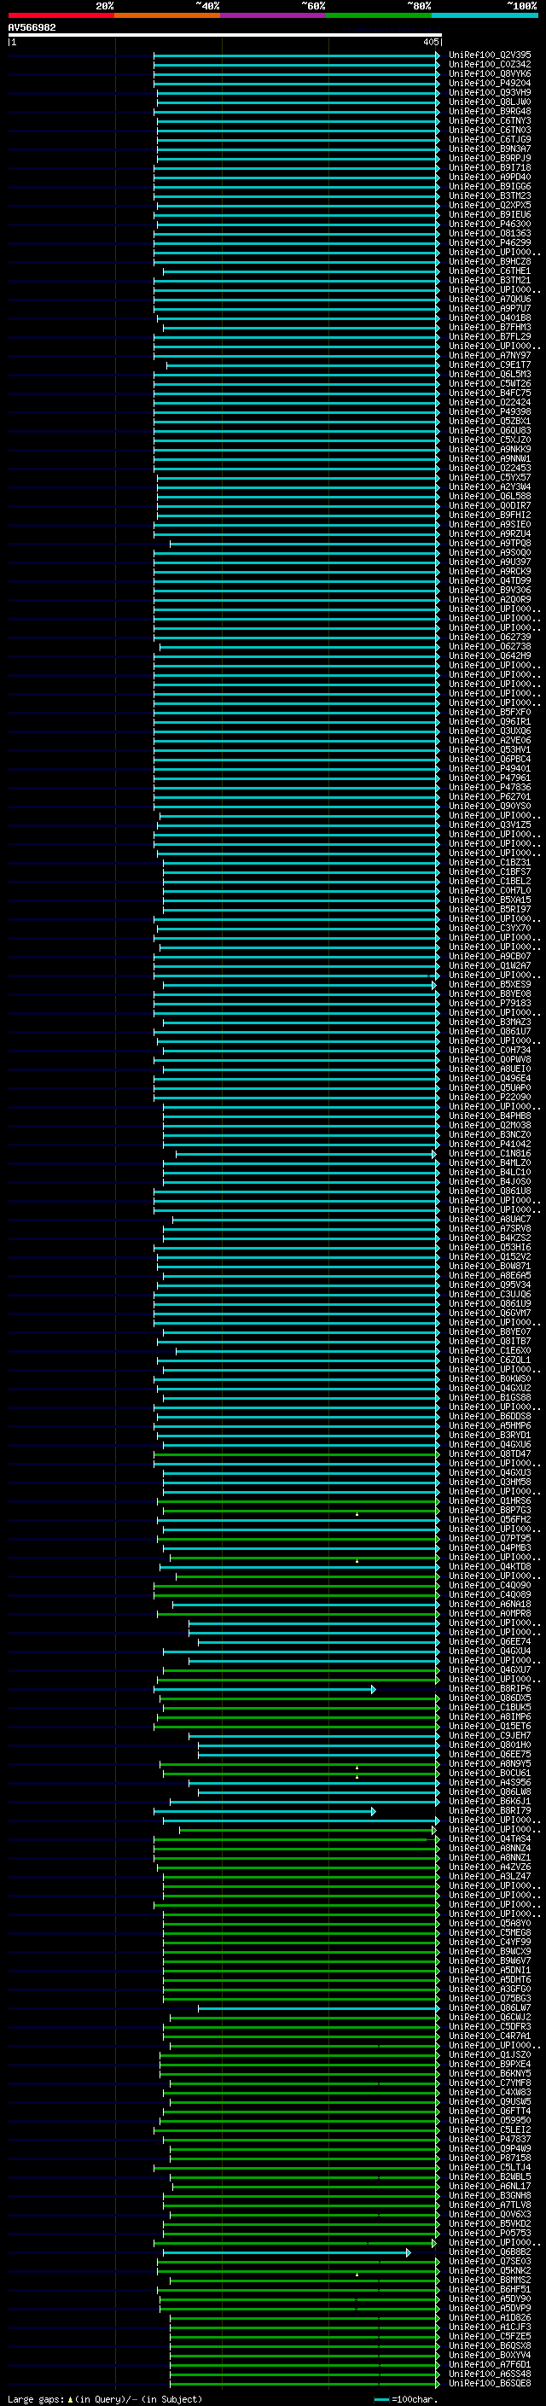Screen dimensions: 546x2406
Task: Select the UniRef100_Q7PT95 label
Action: click(x=490, y=1538)
